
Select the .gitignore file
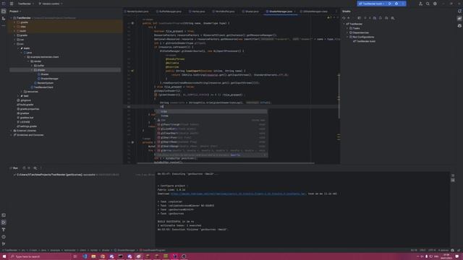(x=24, y=100)
